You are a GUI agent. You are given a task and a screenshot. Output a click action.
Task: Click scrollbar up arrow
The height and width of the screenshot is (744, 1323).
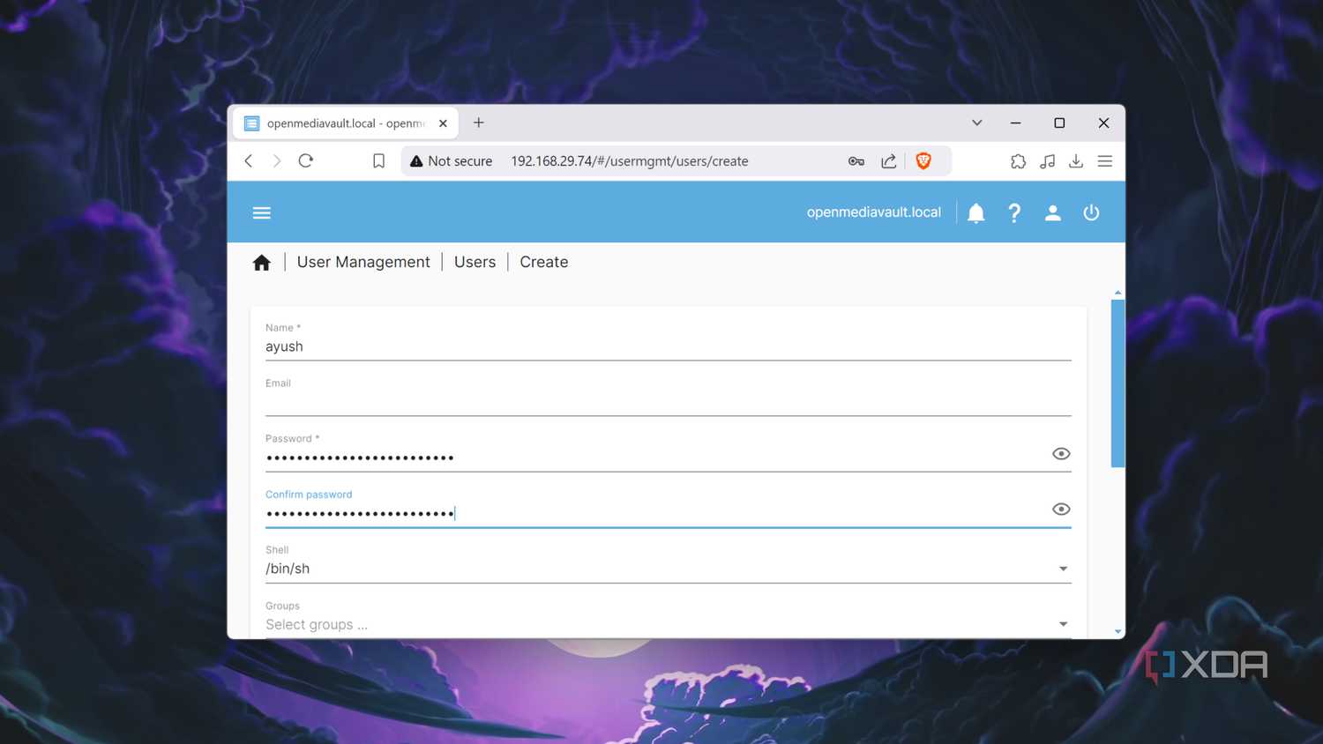click(1117, 293)
